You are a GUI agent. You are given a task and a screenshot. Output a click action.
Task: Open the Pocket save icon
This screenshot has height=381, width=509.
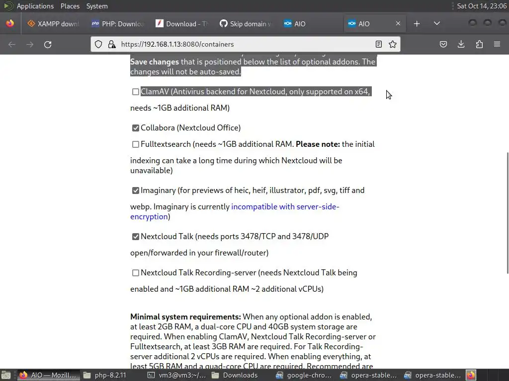443,44
